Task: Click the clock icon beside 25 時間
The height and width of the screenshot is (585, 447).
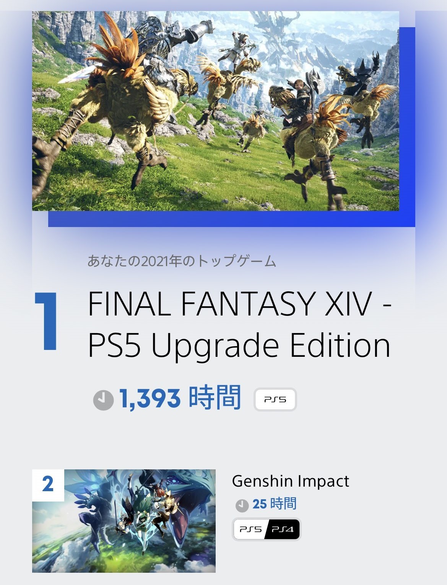Action: pyautogui.click(x=242, y=505)
